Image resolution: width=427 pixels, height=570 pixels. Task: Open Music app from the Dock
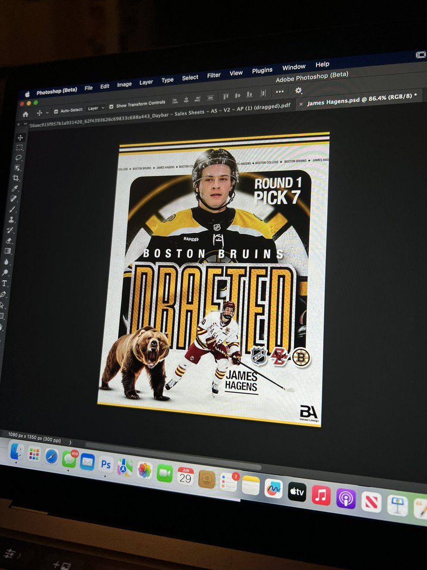321,495
